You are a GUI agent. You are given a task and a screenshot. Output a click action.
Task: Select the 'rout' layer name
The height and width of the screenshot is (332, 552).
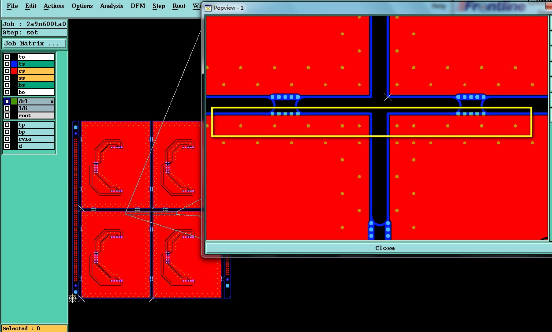[36, 116]
